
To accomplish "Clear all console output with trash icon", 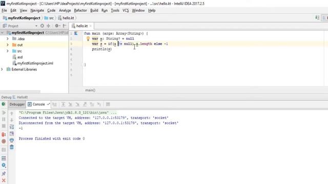I will 12,147.
